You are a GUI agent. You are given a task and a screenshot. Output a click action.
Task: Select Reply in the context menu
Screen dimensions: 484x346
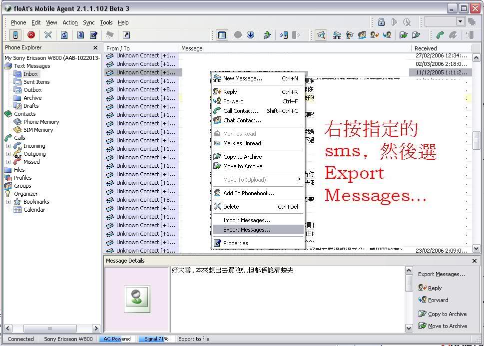coord(258,92)
